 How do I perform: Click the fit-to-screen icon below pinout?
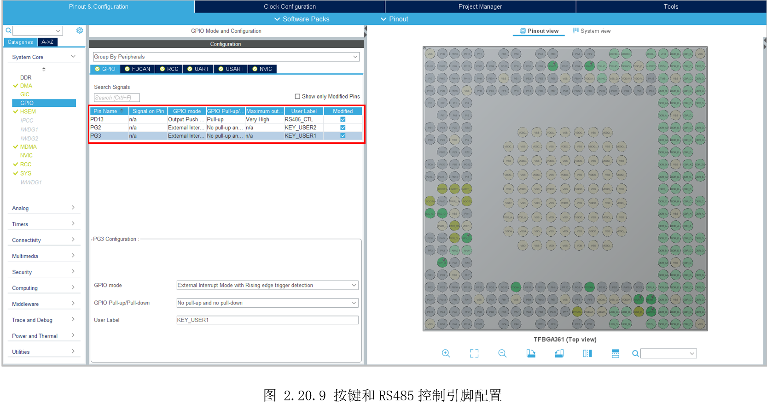click(x=474, y=353)
